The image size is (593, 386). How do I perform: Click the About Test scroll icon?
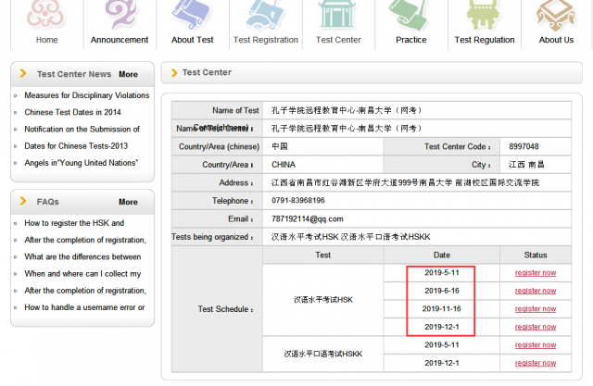192,16
